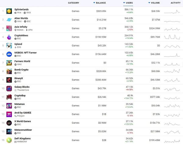Click the Alien Worlds planet icon

9,20
